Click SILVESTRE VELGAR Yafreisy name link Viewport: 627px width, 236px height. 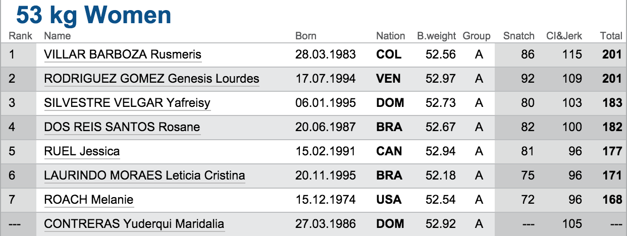tap(127, 103)
